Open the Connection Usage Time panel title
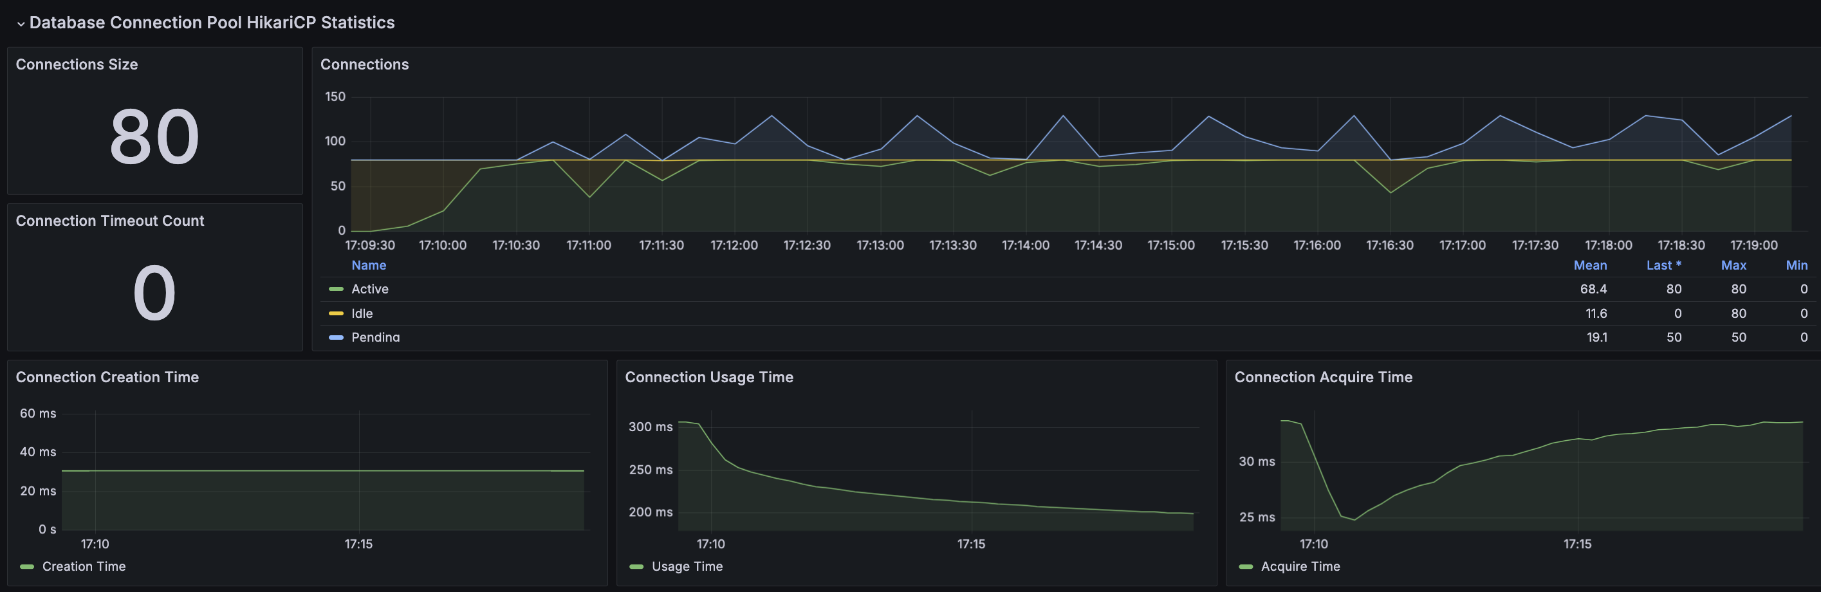 709,377
